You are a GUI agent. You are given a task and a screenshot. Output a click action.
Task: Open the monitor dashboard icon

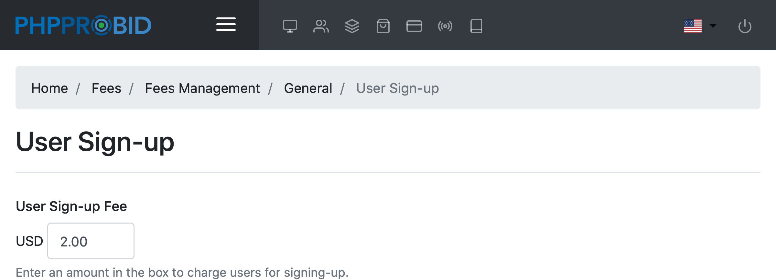(290, 26)
